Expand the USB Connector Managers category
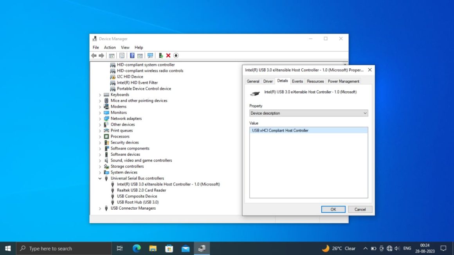 (100, 208)
